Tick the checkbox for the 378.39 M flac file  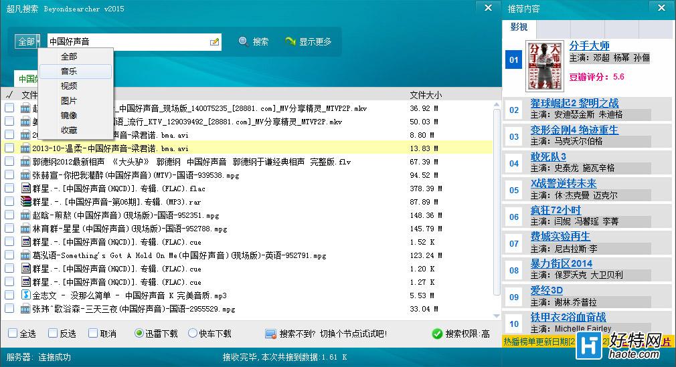click(x=9, y=189)
